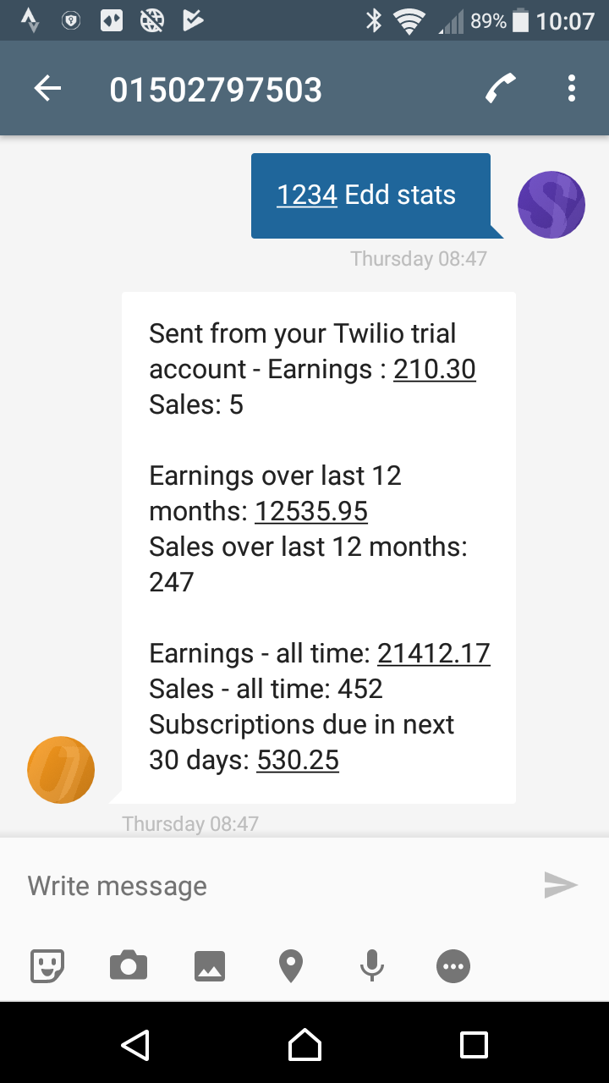
Task: Tap the purple sender avatar
Action: (551, 205)
